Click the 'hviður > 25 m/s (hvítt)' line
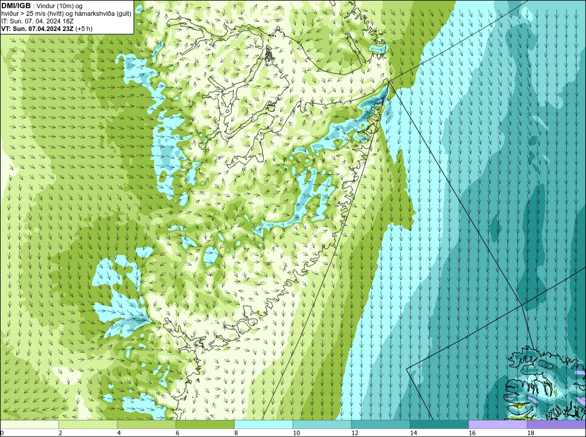This screenshot has height=437, width=586. pos(33,14)
